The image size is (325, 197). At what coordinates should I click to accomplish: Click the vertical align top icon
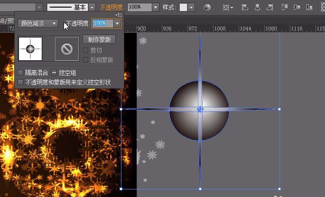pyautogui.click(x=284, y=7)
